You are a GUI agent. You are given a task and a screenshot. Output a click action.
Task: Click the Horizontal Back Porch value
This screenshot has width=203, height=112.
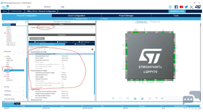coord(65,56)
